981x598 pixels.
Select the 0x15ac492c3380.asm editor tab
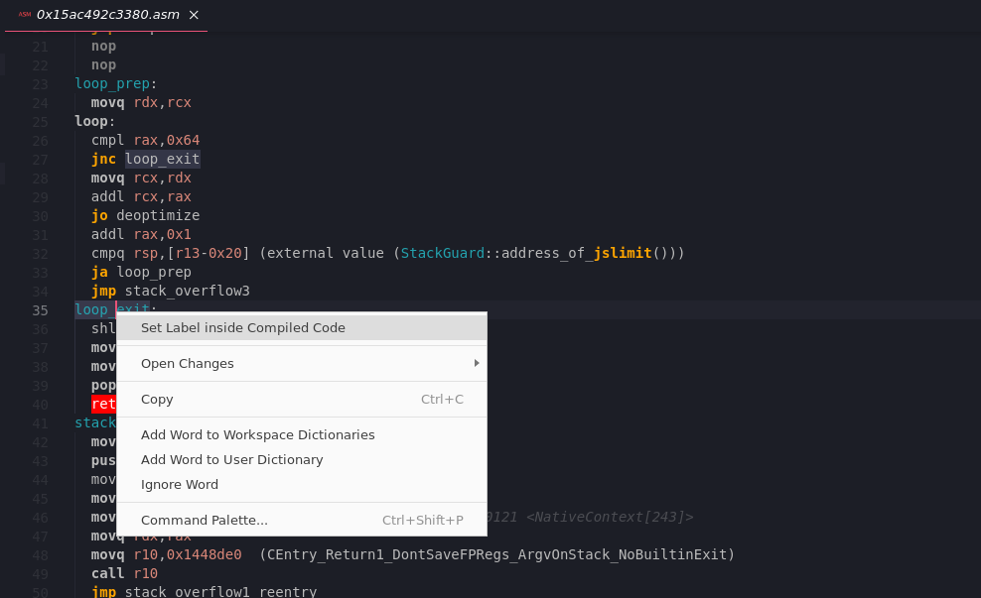pos(106,15)
